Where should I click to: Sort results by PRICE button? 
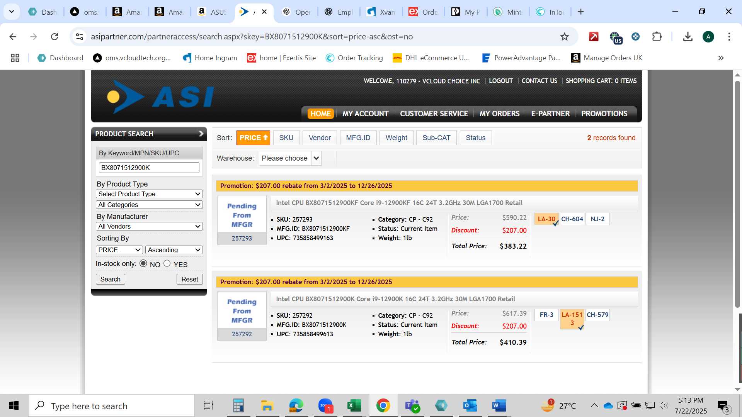[x=253, y=138]
